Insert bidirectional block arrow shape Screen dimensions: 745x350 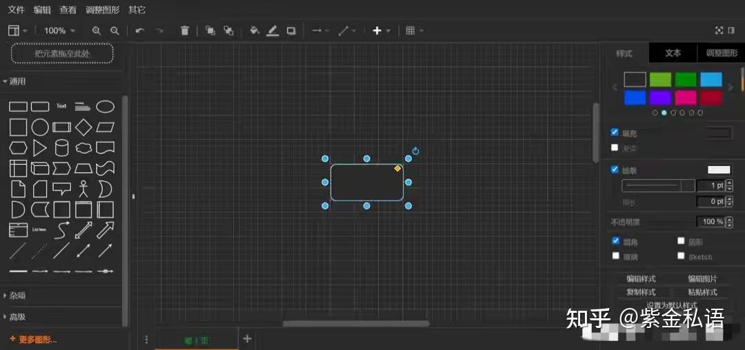pos(83,230)
